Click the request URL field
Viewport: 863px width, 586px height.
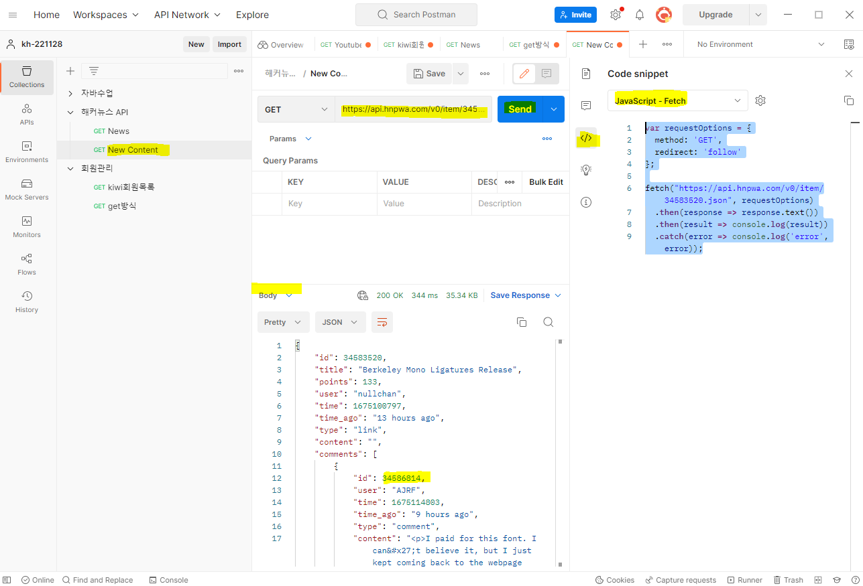point(414,109)
